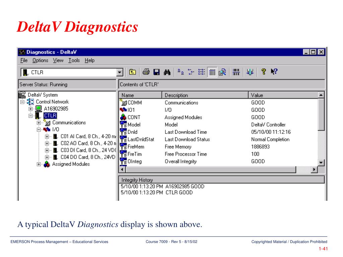This screenshot has height=257, width=343.
Task: Select Control Network in the tree
Action: click(x=52, y=102)
